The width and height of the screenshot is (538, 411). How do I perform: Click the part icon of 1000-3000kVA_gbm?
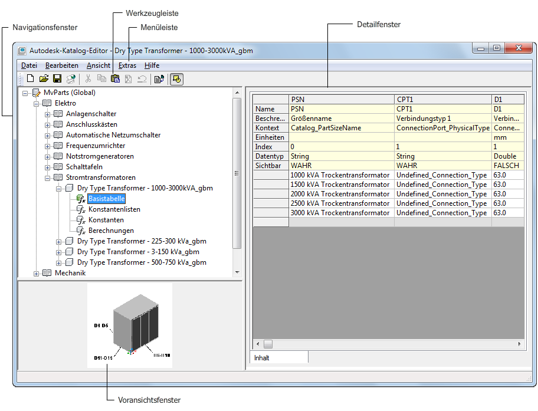point(69,188)
